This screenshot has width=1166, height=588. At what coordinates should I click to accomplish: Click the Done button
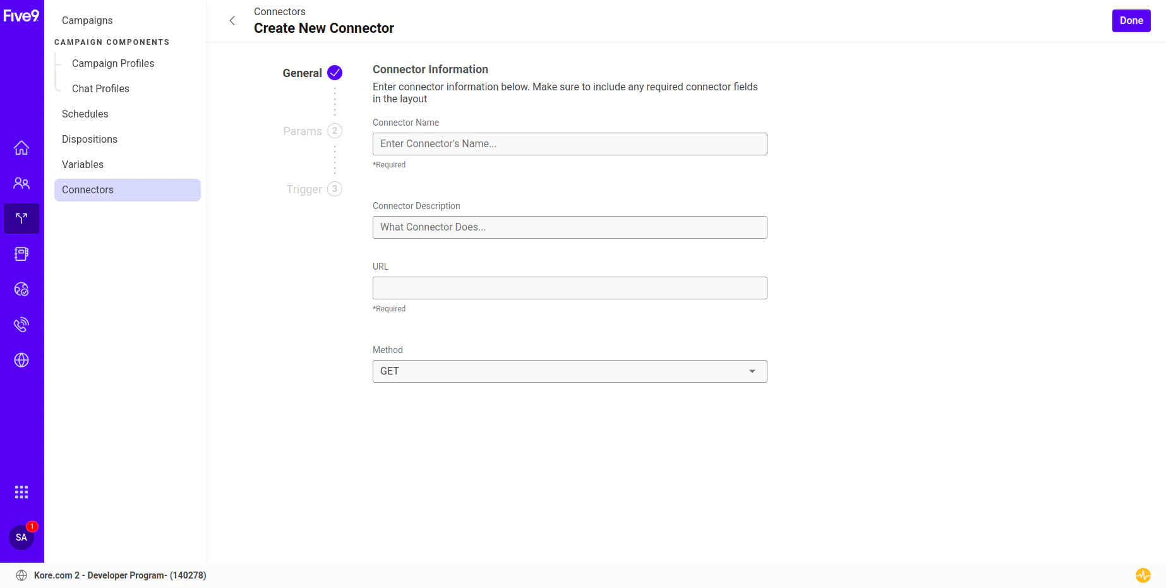[x=1131, y=20]
